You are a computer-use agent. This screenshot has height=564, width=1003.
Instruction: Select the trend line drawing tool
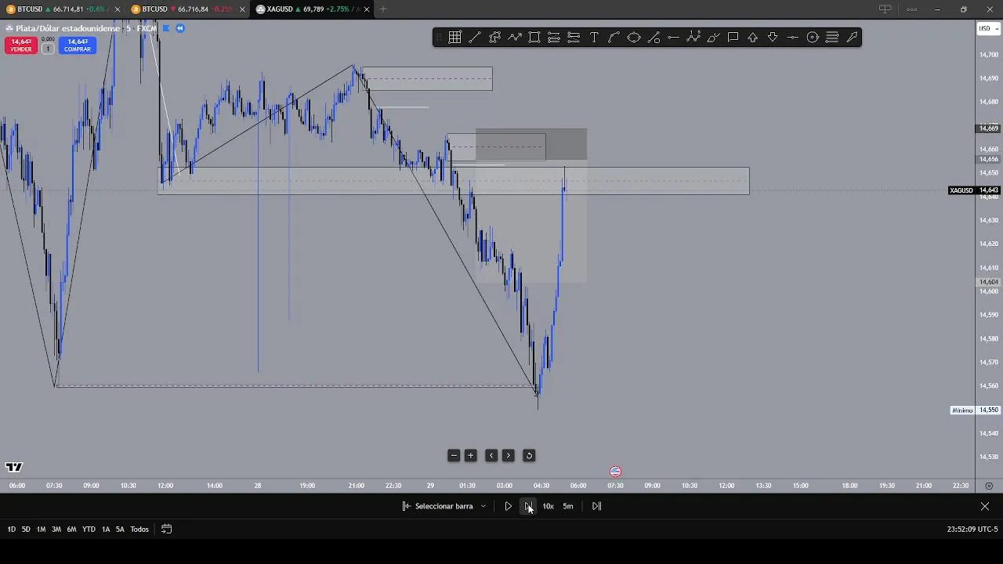[475, 37]
